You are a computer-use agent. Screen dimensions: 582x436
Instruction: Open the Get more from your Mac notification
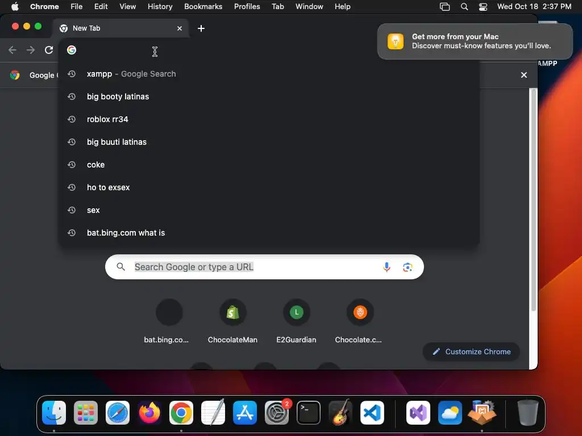tap(475, 41)
